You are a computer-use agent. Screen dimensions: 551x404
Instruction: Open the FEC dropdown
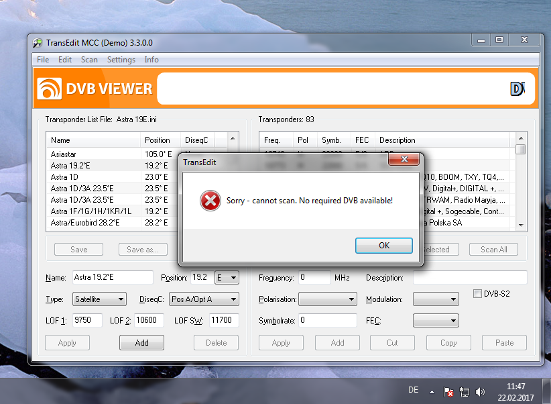click(x=436, y=321)
